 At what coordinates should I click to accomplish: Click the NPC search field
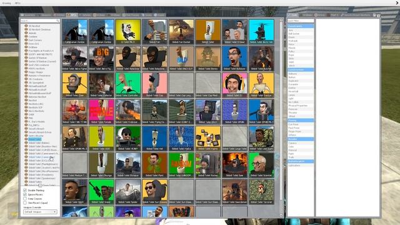pyautogui.click(x=40, y=21)
